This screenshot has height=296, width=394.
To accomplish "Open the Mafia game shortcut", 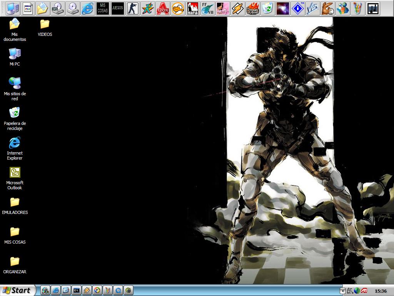I will (192, 8).
